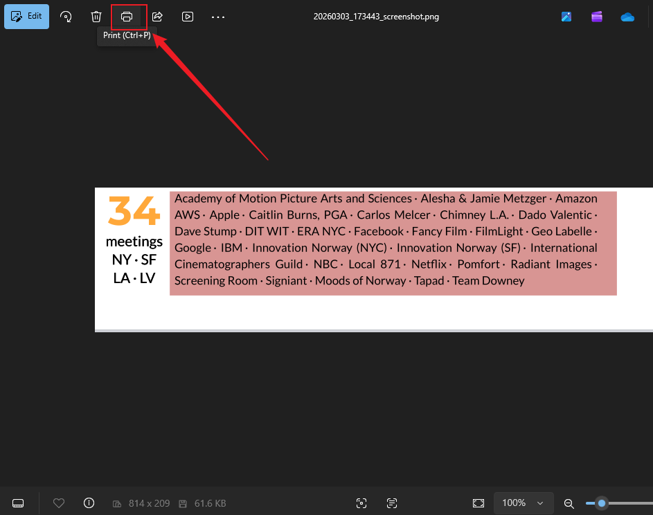This screenshot has height=515, width=653.
Task: Share the screenshot file
Action: tap(157, 17)
